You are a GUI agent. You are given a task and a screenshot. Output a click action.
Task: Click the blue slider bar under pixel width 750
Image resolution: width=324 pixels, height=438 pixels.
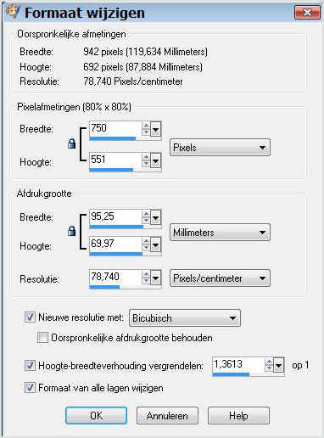[x=113, y=138]
